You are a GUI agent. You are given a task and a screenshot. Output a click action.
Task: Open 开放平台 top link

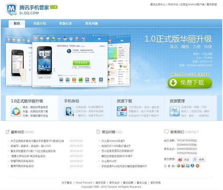[173, 4]
